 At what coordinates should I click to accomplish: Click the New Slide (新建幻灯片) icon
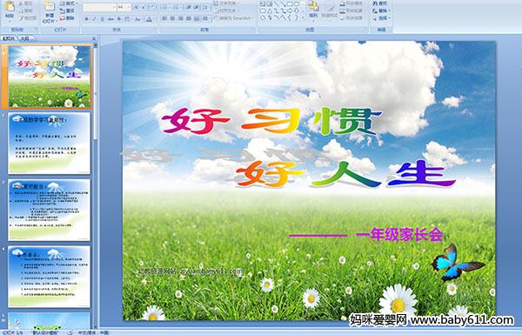point(50,7)
